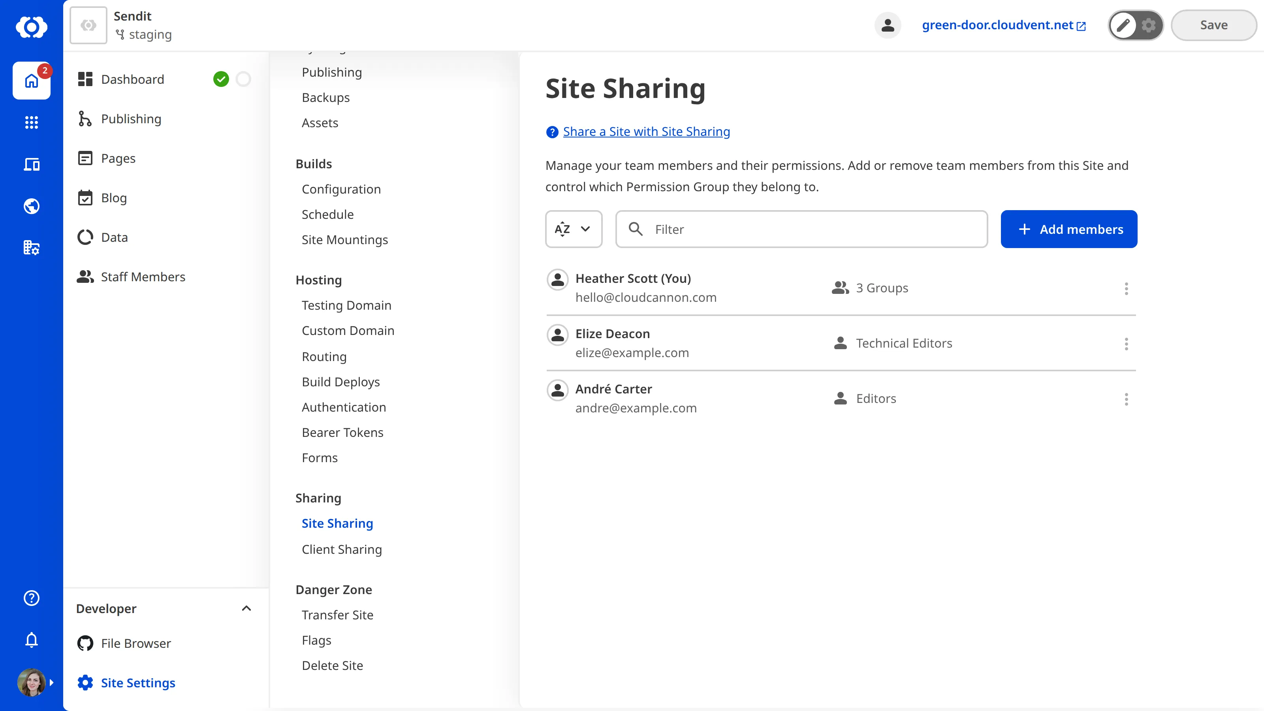Open Assets settings
The height and width of the screenshot is (711, 1264).
[320, 123]
